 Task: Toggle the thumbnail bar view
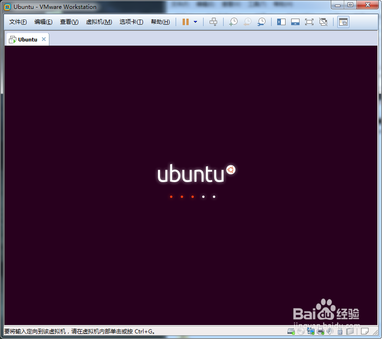(x=295, y=22)
